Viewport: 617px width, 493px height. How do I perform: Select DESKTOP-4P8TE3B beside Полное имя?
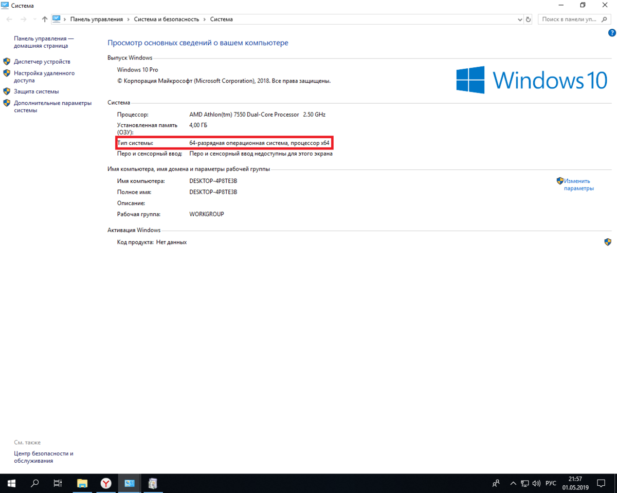point(213,192)
